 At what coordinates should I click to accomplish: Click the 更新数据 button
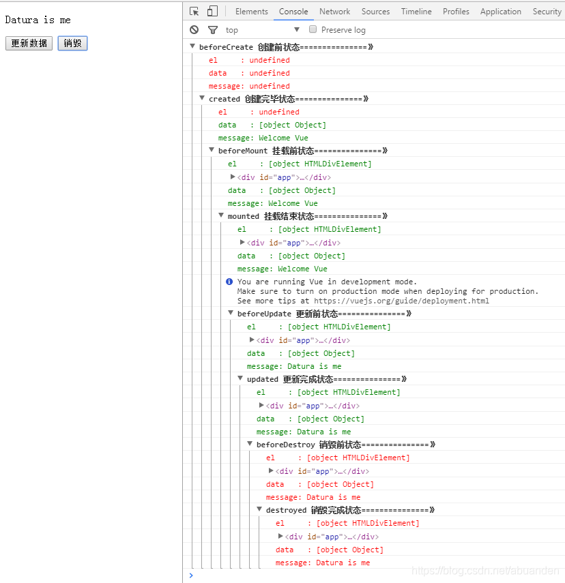pyautogui.click(x=29, y=43)
